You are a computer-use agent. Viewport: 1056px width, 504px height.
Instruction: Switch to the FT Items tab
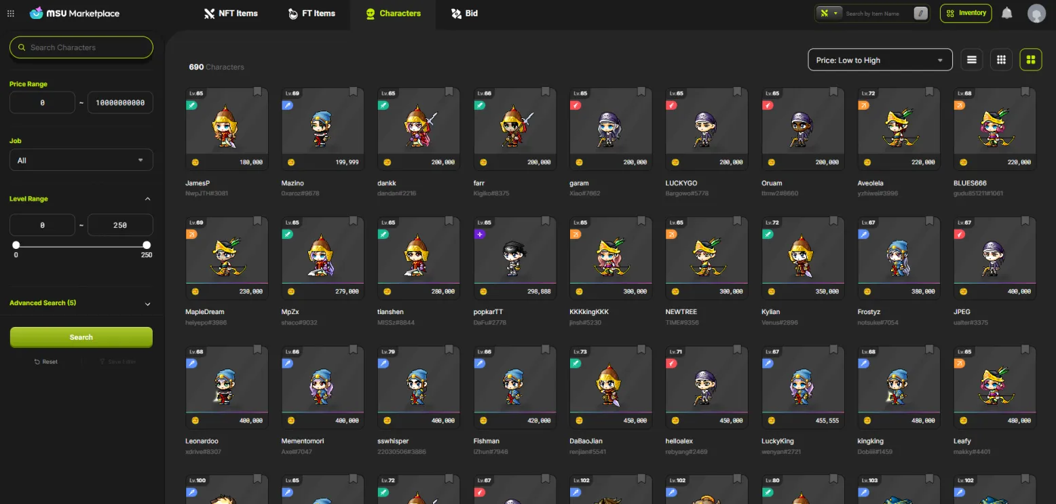click(x=312, y=13)
